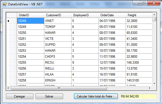Image resolution: width=162 pixels, height=104 pixels.
Task: Select the total freight value field R$ 64.942,69
Action: click(138, 96)
